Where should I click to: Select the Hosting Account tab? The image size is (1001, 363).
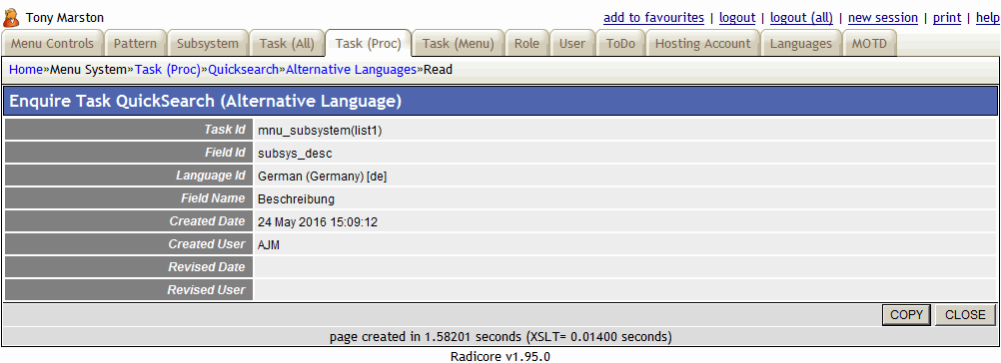703,44
